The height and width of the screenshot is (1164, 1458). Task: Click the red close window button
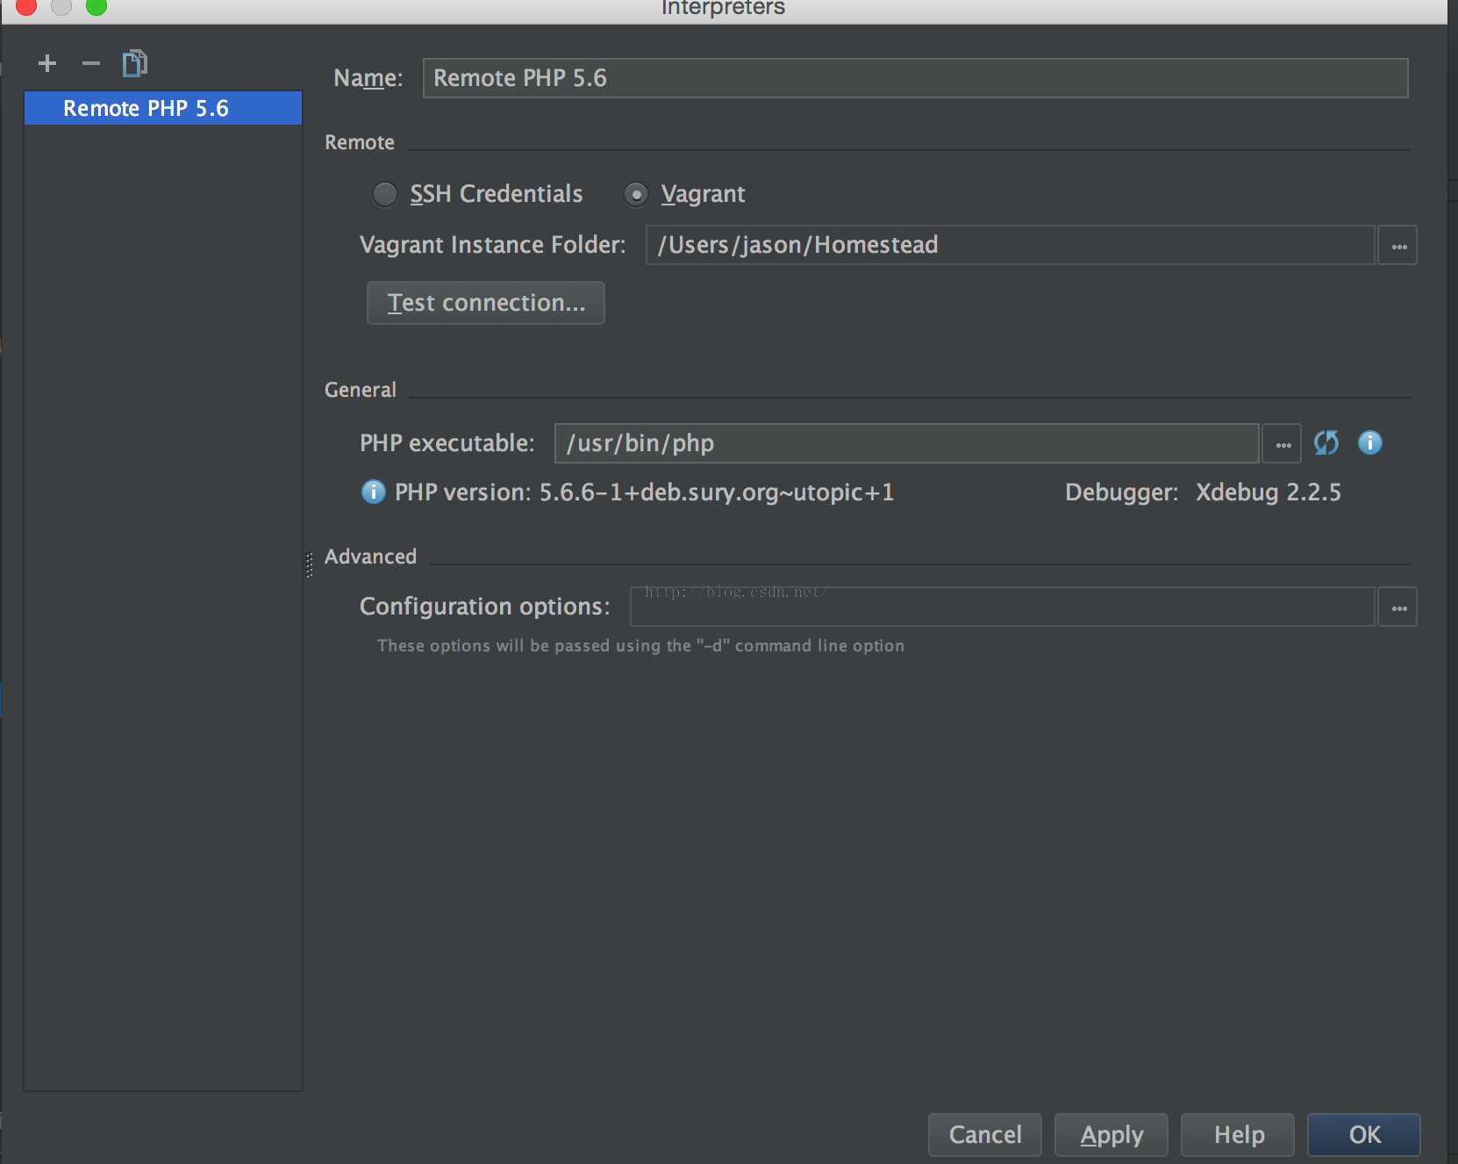(26, 6)
